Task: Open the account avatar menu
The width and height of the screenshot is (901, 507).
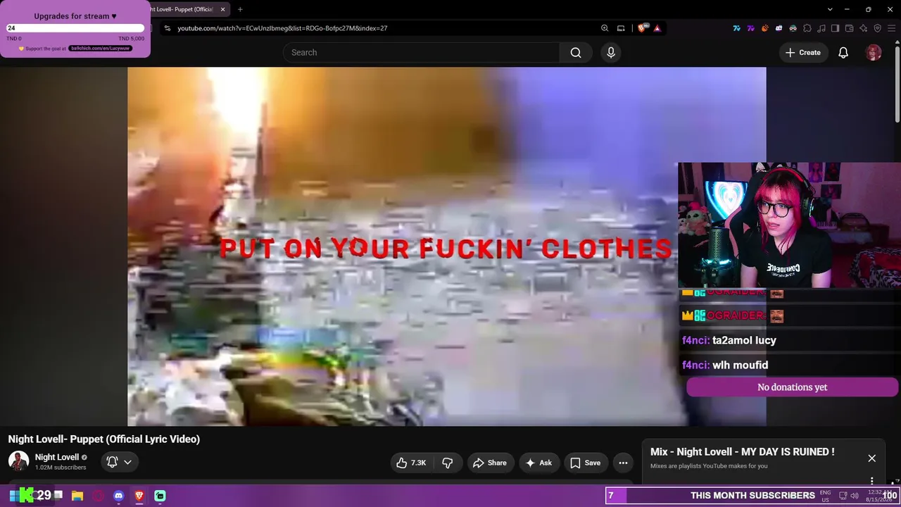Action: 874,53
